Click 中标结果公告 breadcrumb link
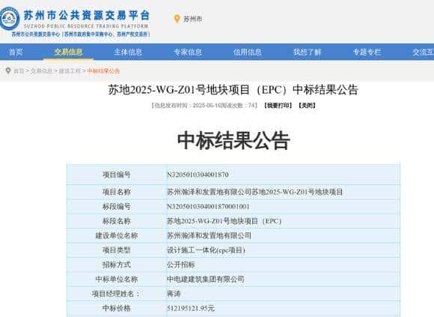The image size is (434, 317). 103,71
